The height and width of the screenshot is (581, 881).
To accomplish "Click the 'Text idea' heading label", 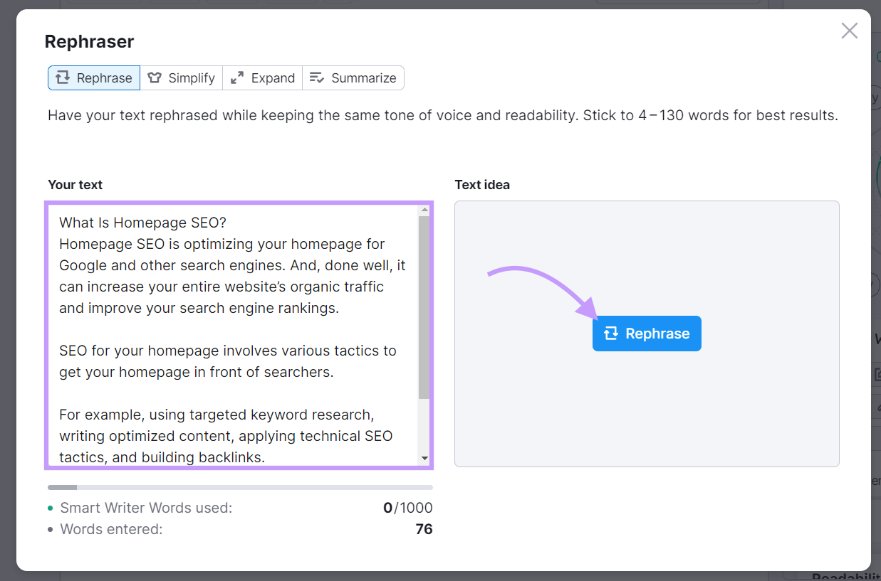I will (482, 185).
